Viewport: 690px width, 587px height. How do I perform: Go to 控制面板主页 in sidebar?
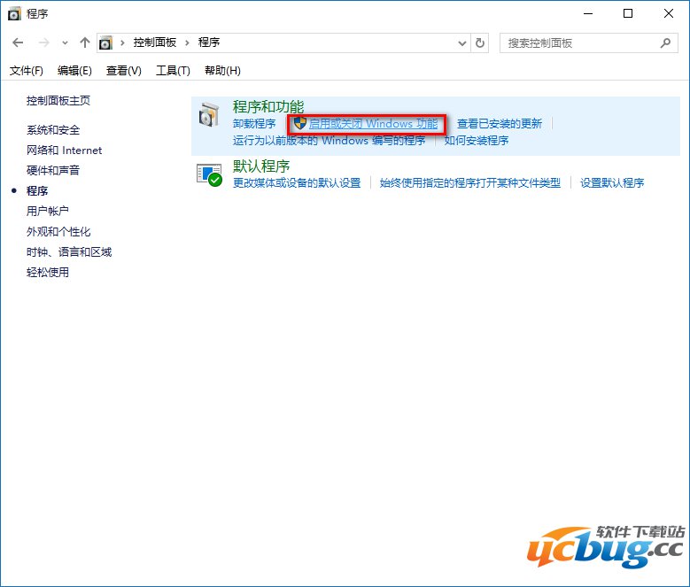coord(58,101)
